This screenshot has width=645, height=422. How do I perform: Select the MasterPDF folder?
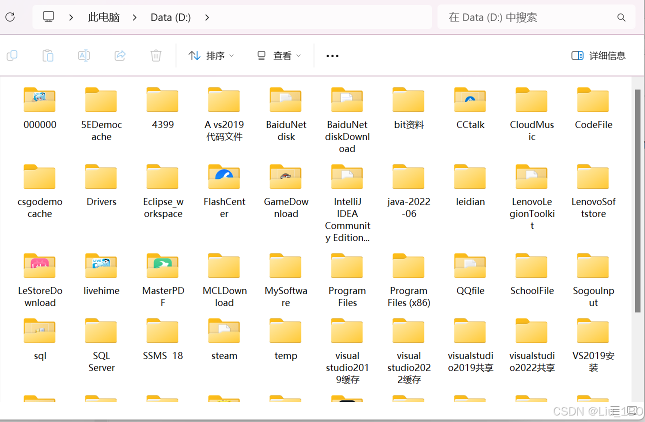pyautogui.click(x=163, y=280)
